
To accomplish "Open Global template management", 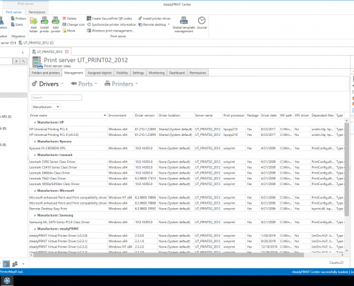I will [x=184, y=24].
